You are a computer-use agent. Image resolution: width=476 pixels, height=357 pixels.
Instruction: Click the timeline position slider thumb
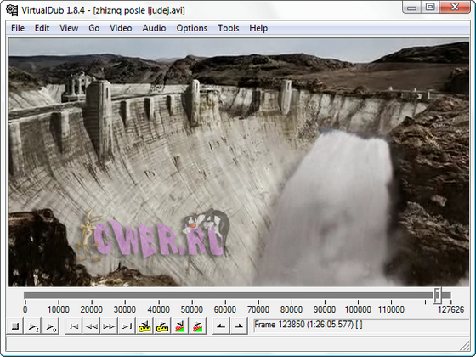(x=438, y=295)
